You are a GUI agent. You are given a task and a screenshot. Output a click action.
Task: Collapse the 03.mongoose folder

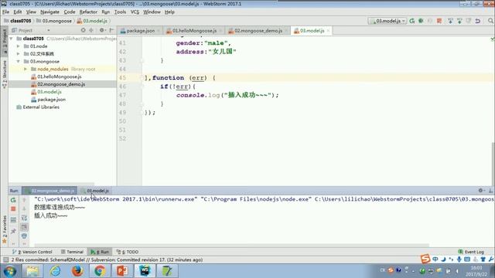[x=19, y=61]
